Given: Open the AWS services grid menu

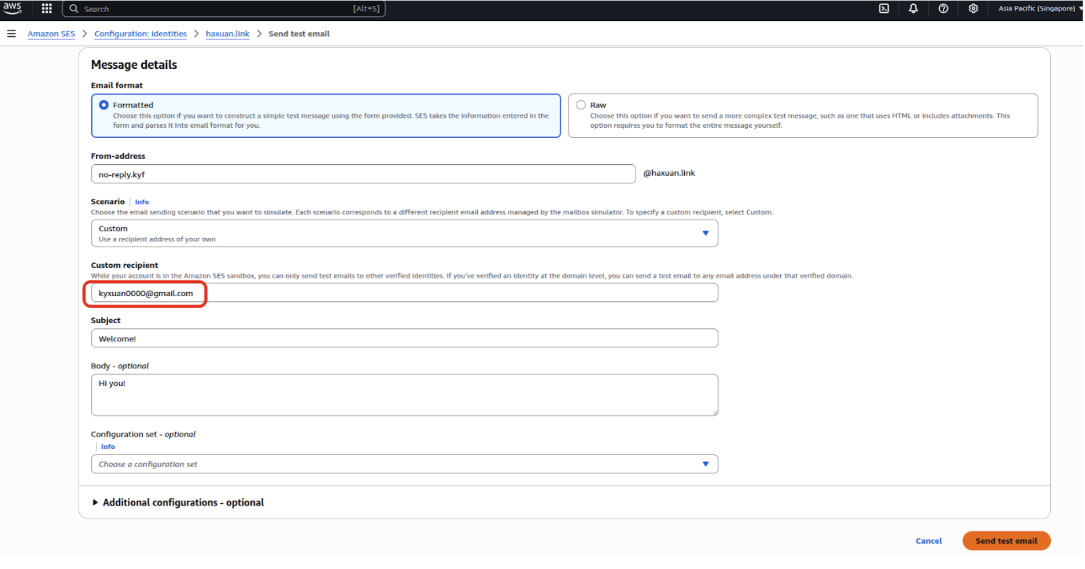Looking at the screenshot, I should tap(47, 9).
